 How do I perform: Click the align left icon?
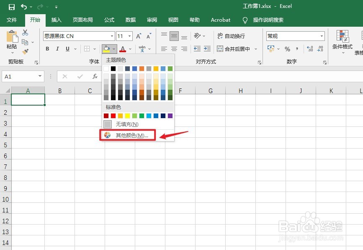[x=164, y=49]
